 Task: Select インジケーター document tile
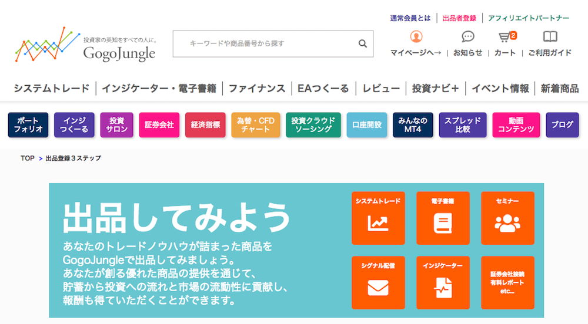443,283
